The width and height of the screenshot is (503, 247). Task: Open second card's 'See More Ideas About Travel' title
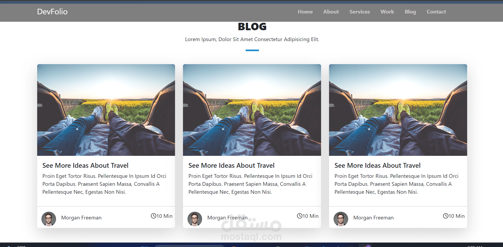click(x=231, y=165)
